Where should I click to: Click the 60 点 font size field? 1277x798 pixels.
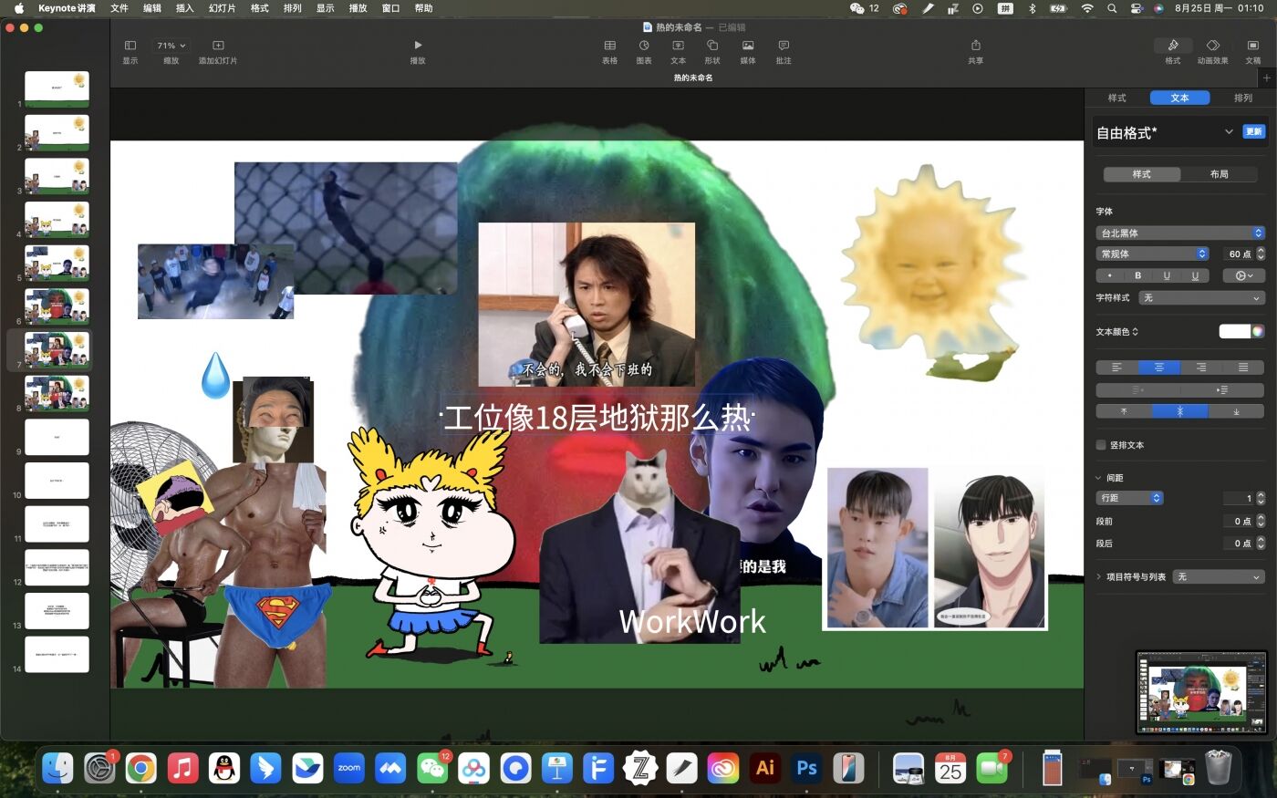click(1239, 254)
